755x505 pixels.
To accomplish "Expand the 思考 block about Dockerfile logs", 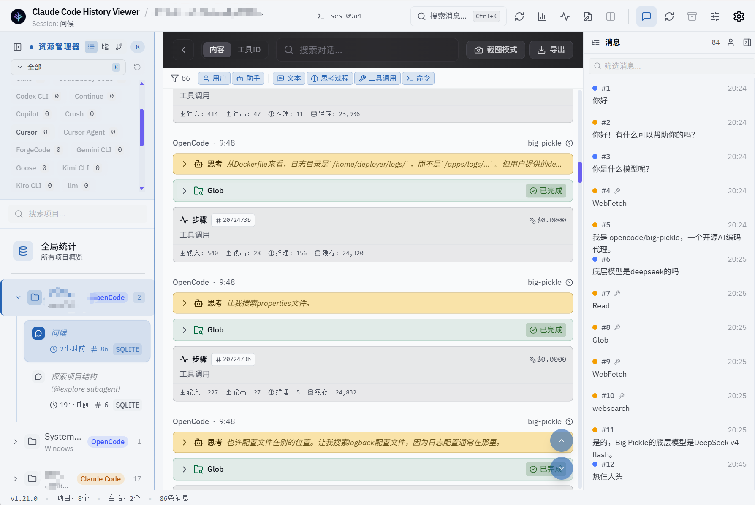I will (373, 164).
